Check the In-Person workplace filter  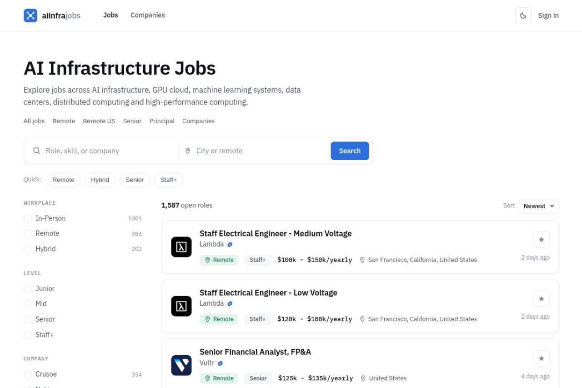coord(28,218)
